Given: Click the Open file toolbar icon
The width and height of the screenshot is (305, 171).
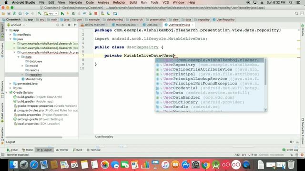Looking at the screenshot, I should (x=3, y=14).
